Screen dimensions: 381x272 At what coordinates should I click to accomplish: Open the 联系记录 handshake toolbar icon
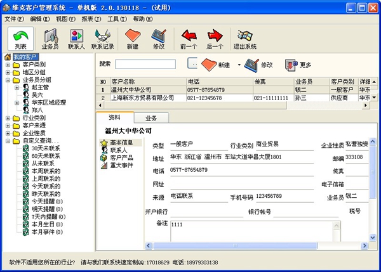[x=102, y=39]
